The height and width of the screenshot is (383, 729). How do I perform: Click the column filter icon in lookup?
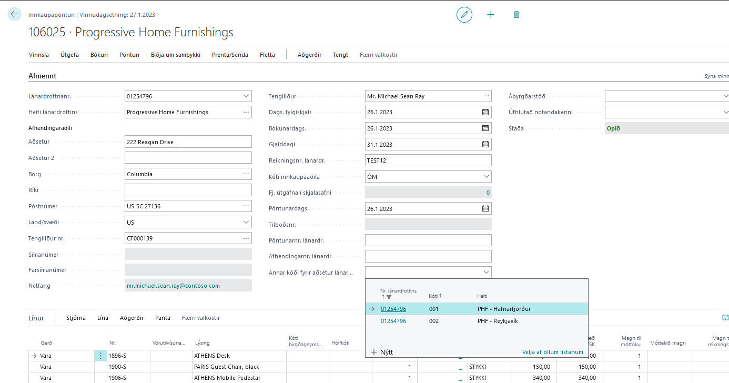[389, 297]
